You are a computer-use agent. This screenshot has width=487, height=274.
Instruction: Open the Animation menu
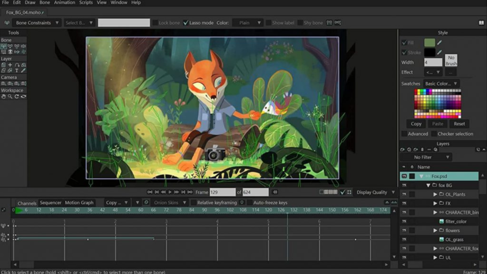[65, 2]
